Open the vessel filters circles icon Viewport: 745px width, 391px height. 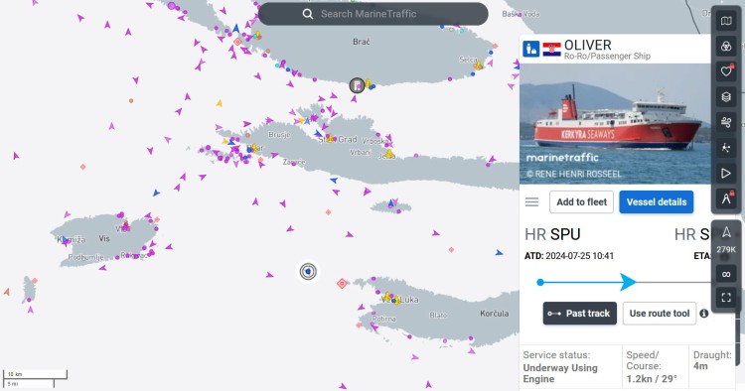coord(726,46)
